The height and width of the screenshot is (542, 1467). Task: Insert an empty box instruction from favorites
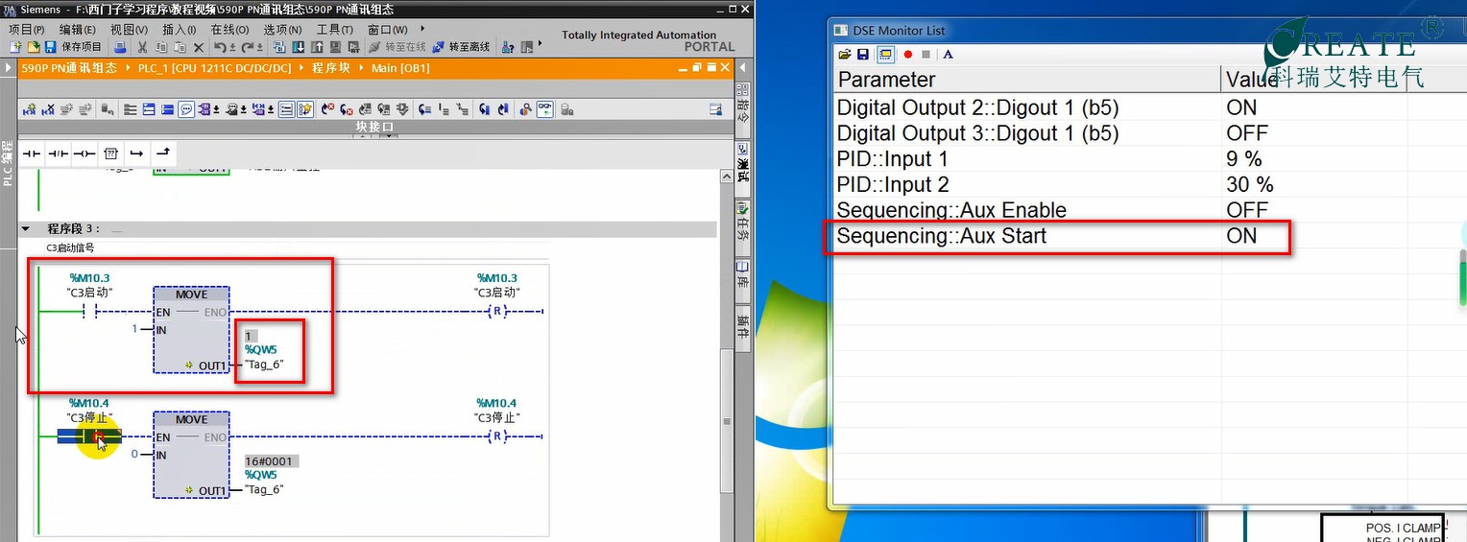pos(110,153)
